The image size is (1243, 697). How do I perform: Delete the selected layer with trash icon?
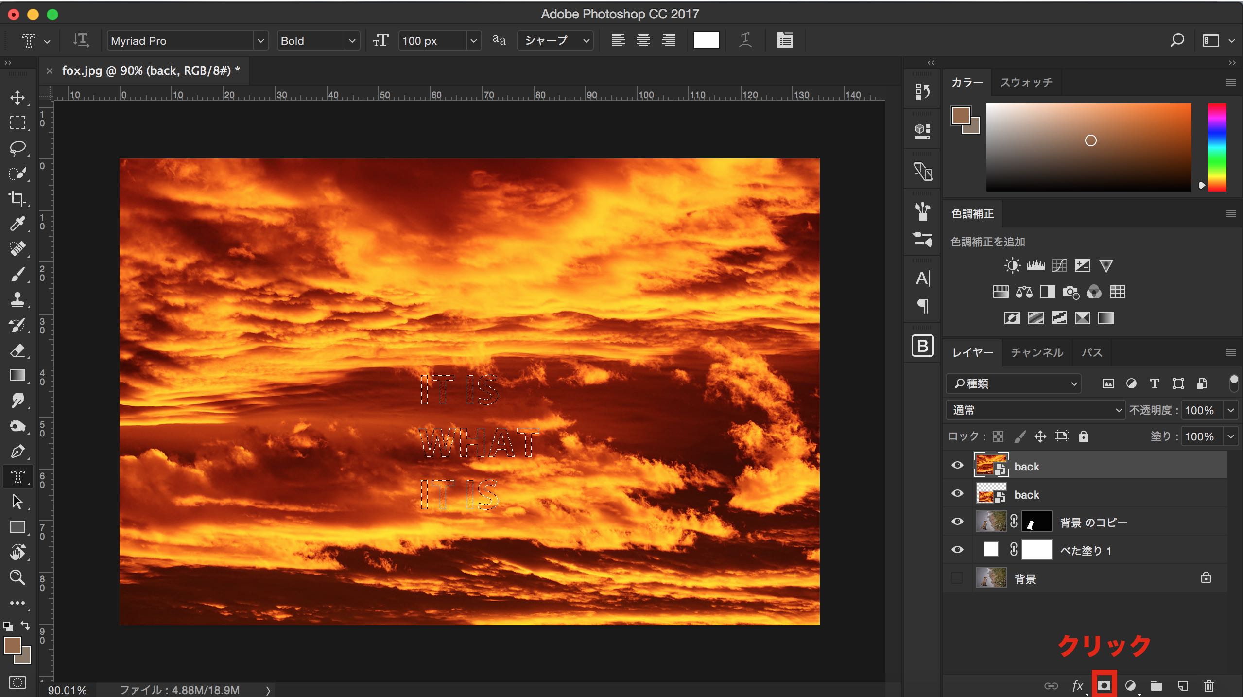coord(1209,685)
